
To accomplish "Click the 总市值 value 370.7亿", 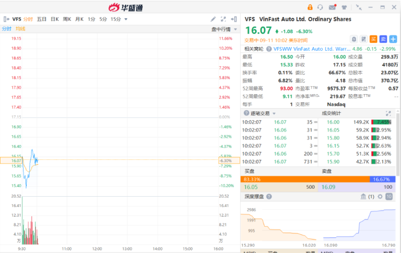I will point(389,81).
